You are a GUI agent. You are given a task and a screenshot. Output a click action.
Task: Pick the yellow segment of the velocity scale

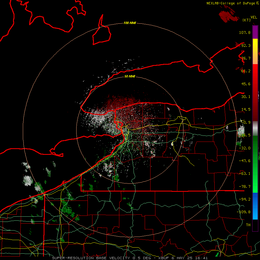pos(255,51)
